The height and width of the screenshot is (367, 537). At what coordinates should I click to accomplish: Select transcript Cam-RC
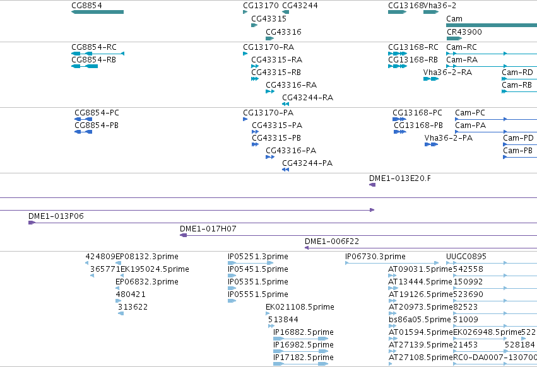coord(461,47)
